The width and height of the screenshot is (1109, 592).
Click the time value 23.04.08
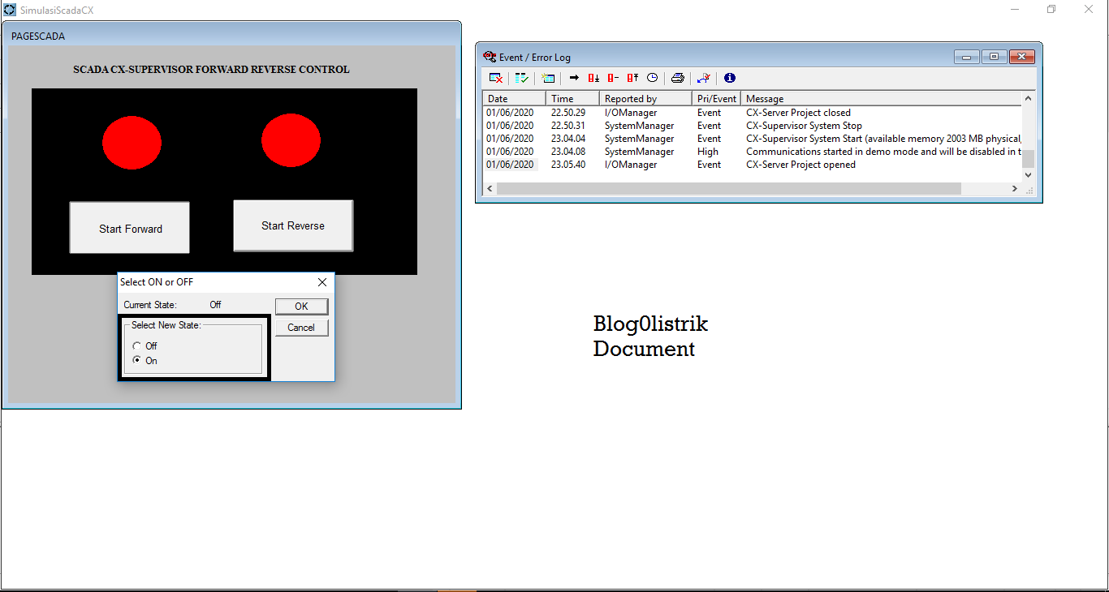coord(568,152)
